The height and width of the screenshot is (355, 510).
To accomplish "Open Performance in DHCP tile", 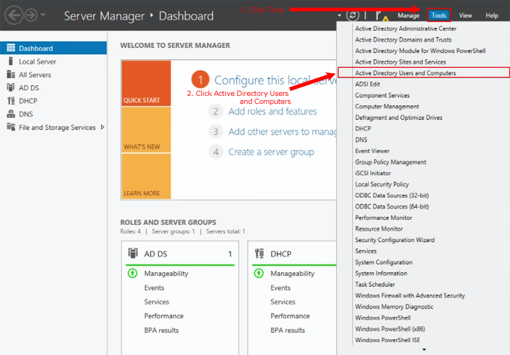I will [290, 316].
